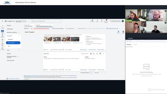Click Eintragsgruppen in first asset group
Image resolution: width=167 pixels, height=94 pixels.
83,50
